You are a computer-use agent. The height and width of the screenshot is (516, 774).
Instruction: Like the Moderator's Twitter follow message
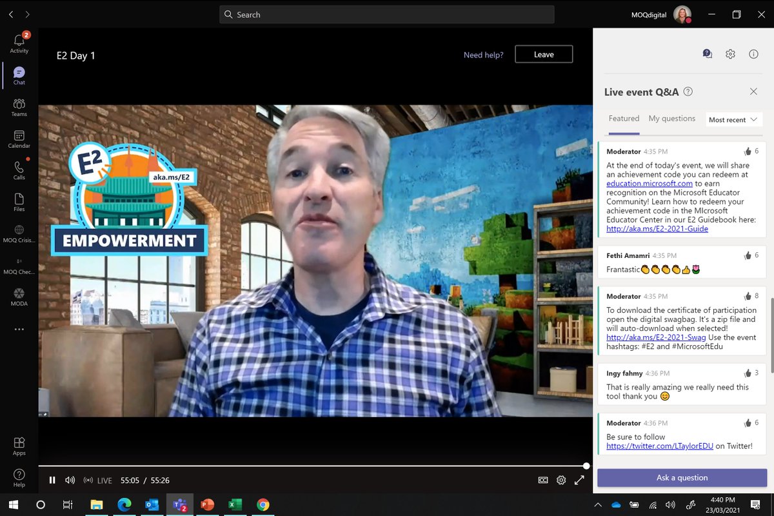748,422
